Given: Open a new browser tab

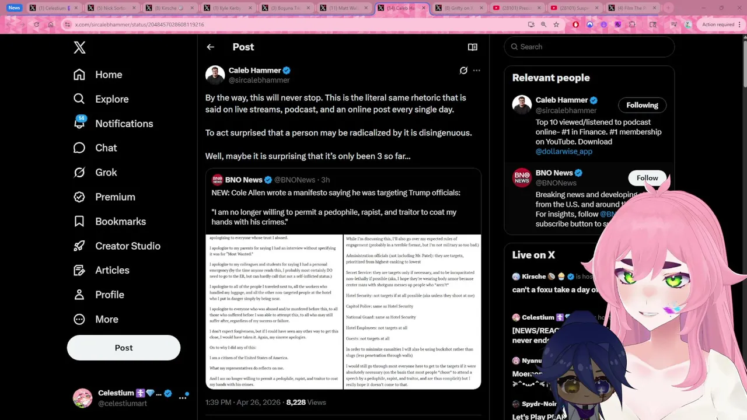Looking at the screenshot, I should (668, 8).
